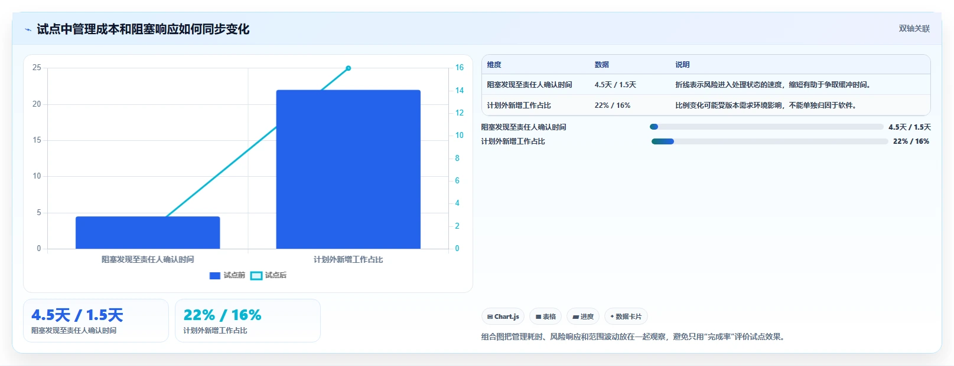The width and height of the screenshot is (954, 366).
Task: Click table cell 22% / 16%
Action: pyautogui.click(x=612, y=105)
